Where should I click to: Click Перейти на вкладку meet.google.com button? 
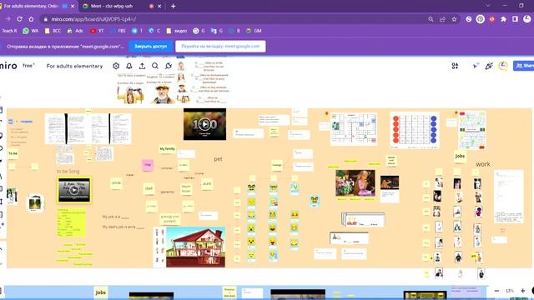220,47
